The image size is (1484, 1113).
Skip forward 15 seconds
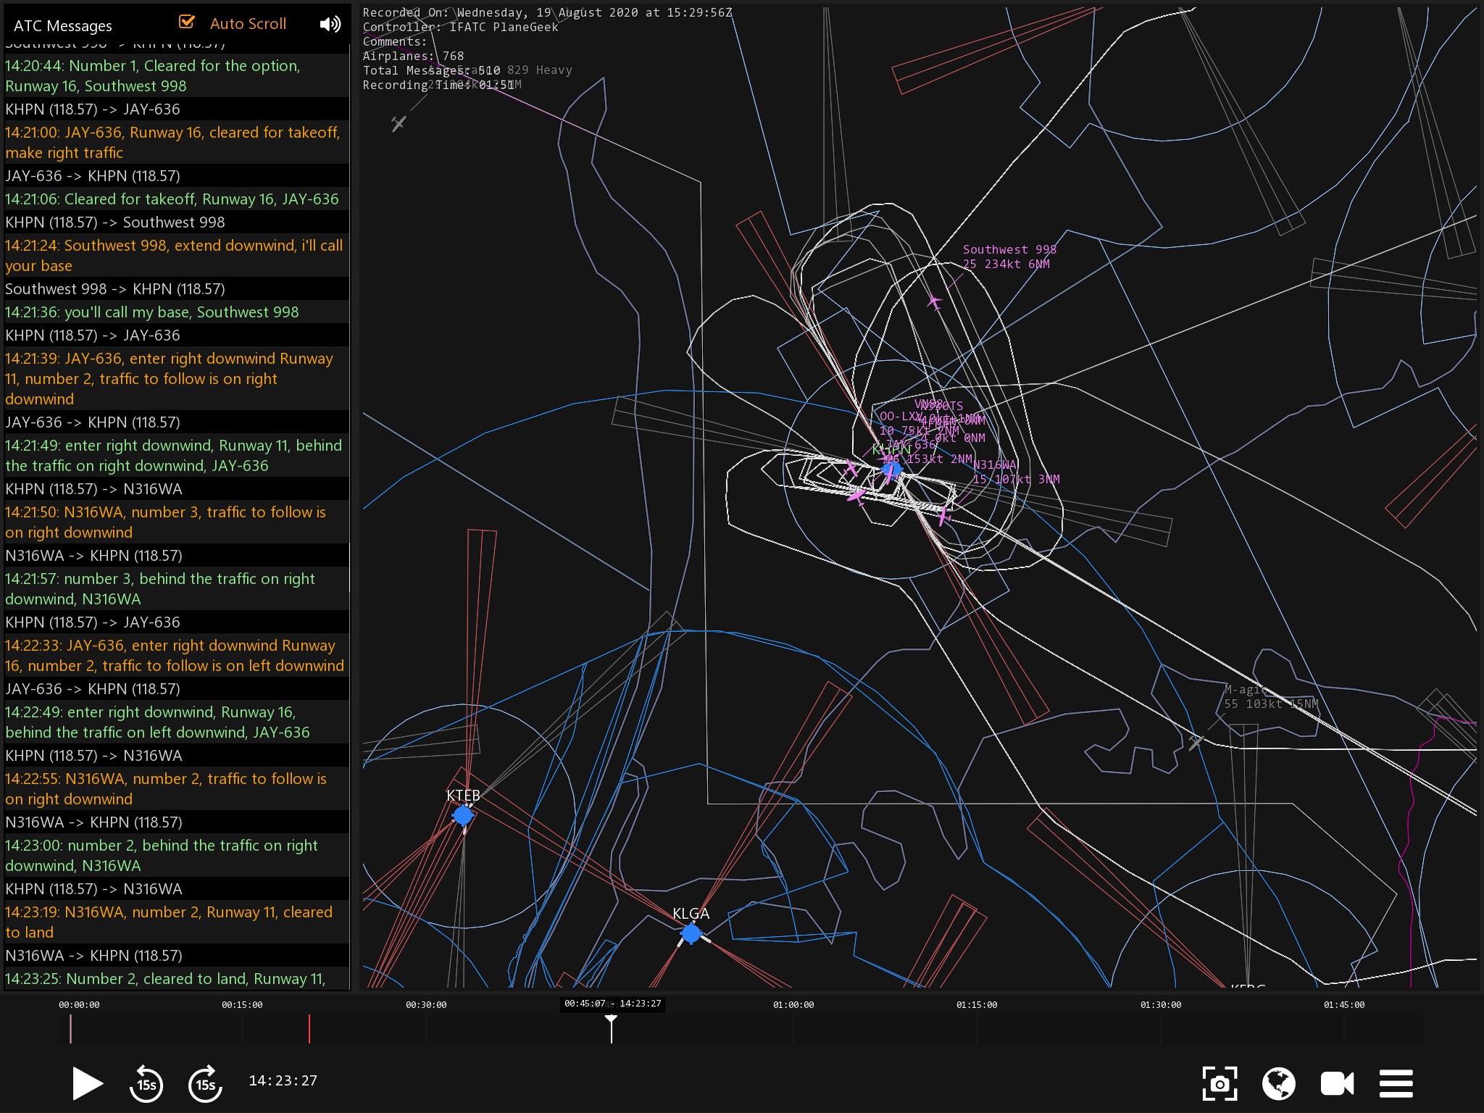pyautogui.click(x=205, y=1084)
